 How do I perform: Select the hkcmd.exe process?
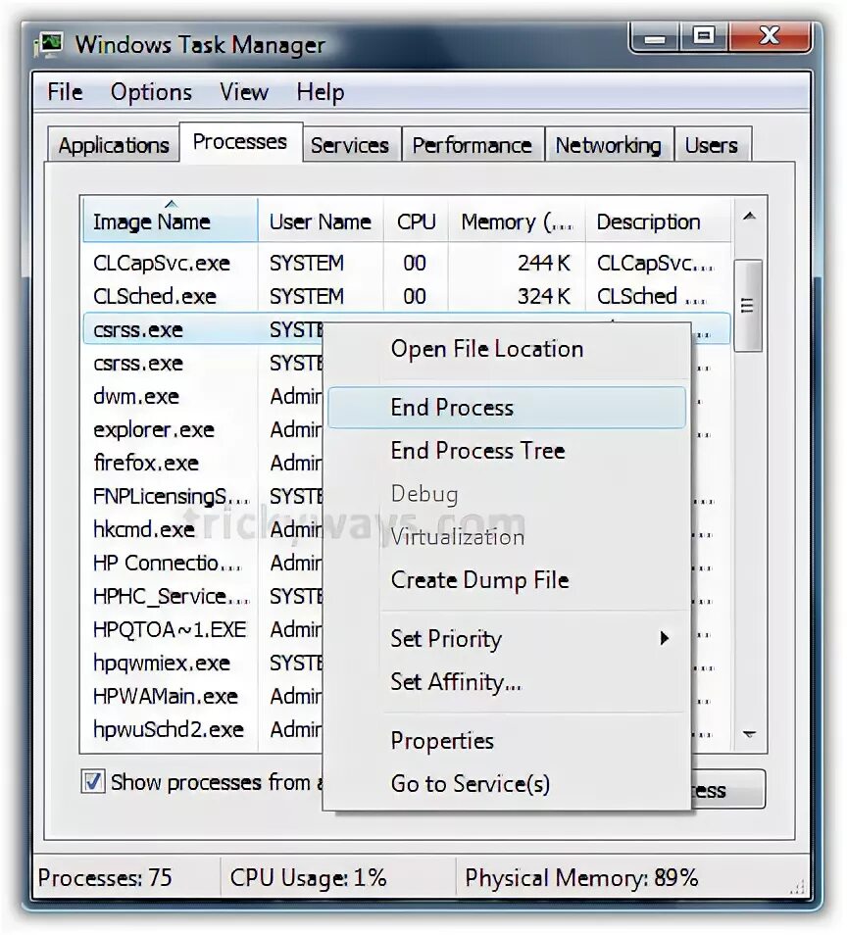[203, 529]
